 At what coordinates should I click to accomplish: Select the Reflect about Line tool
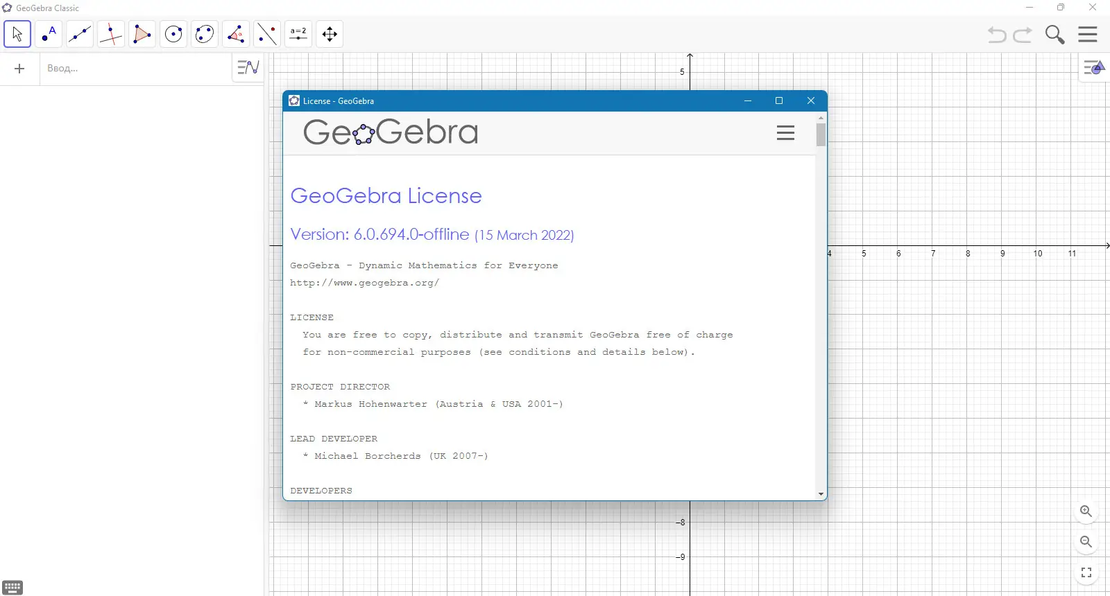[x=267, y=34]
